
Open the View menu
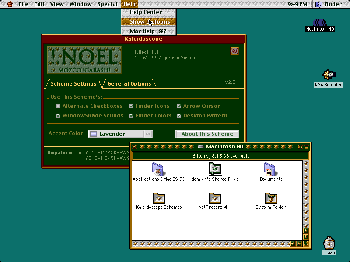(57, 4)
